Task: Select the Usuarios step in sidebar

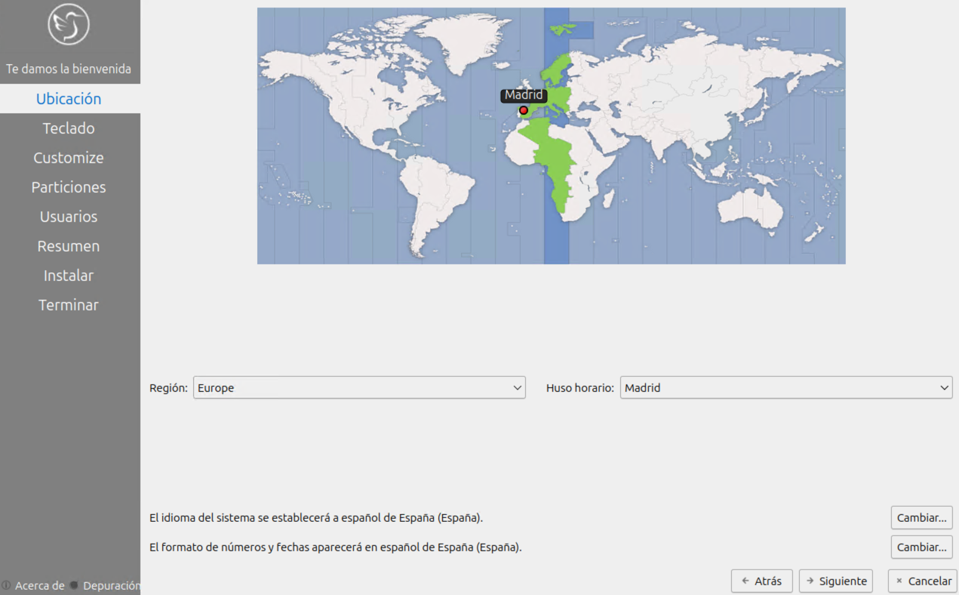Action: click(x=70, y=217)
